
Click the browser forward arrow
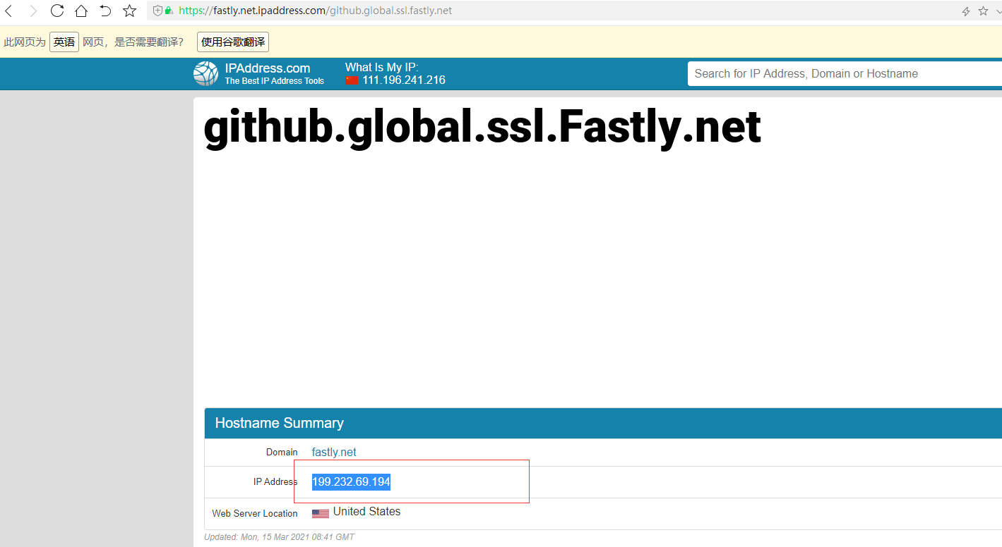click(x=33, y=11)
